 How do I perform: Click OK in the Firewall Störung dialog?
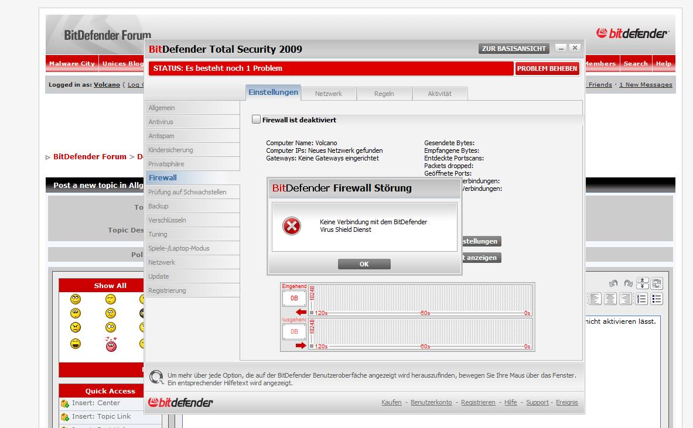coord(364,264)
